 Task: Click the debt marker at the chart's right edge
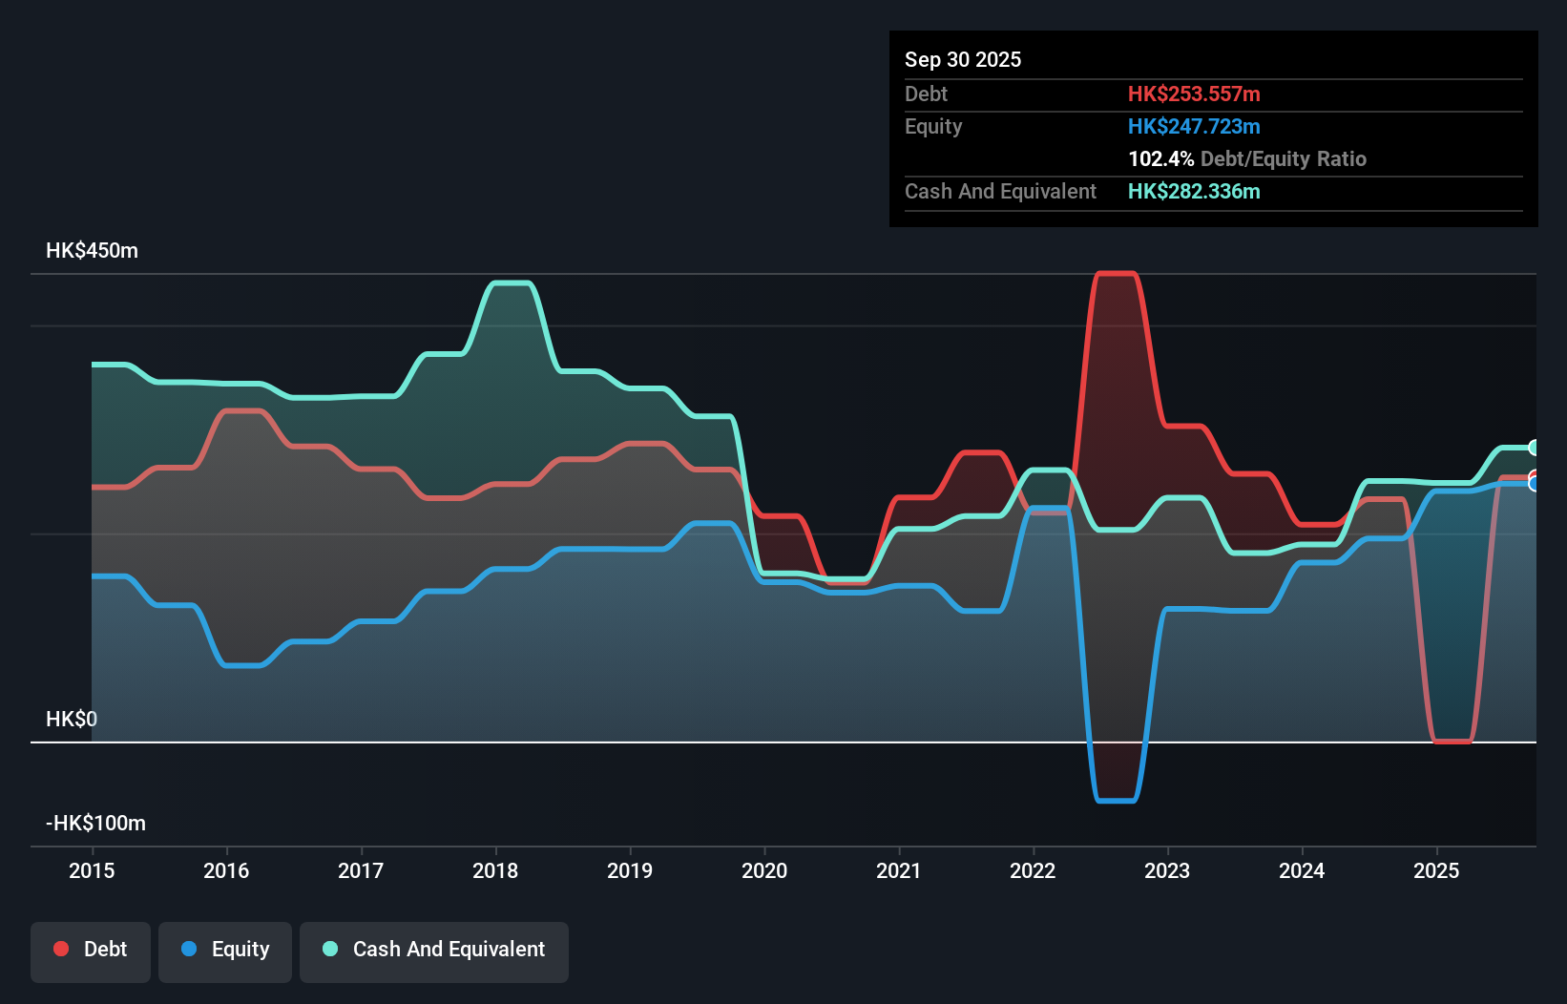pyautogui.click(x=1533, y=474)
